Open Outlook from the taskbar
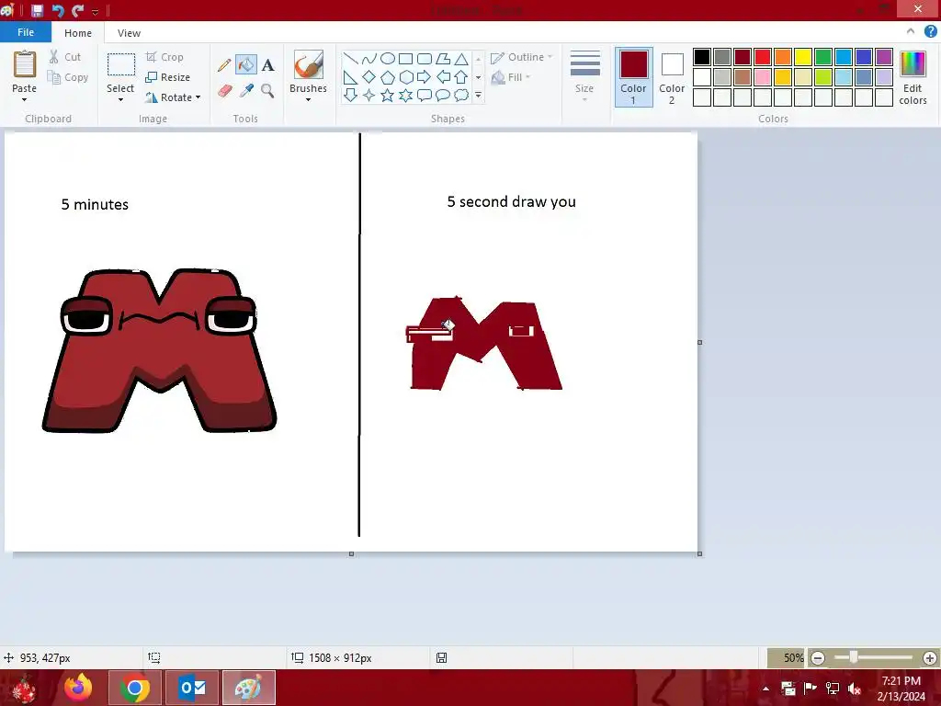The image size is (941, 706). click(x=192, y=688)
